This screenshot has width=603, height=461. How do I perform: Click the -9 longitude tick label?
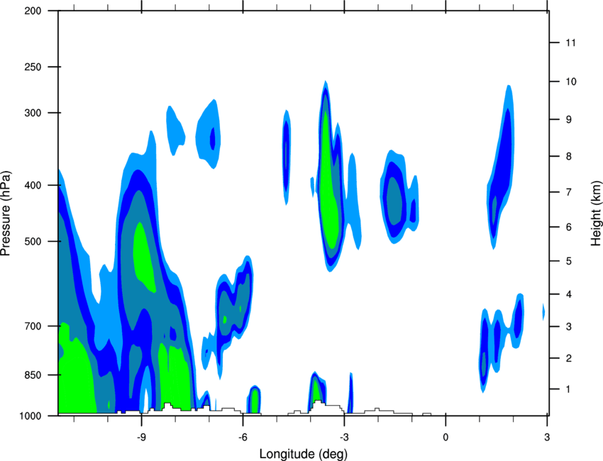coord(141,437)
